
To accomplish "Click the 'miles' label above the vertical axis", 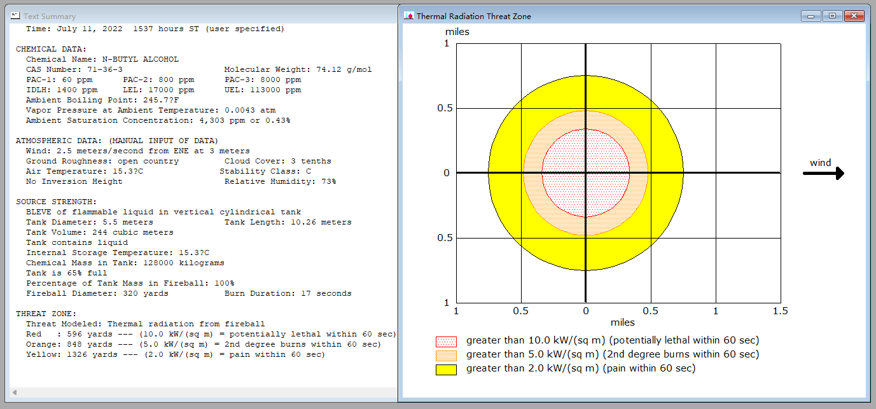I will [x=457, y=31].
